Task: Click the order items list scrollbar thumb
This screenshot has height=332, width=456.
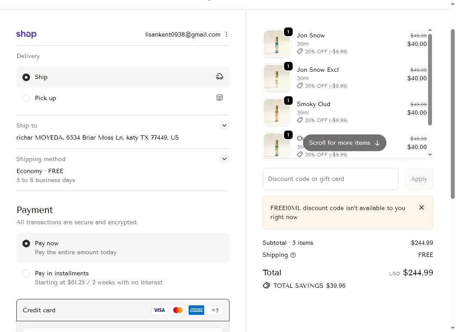Action: point(430,79)
